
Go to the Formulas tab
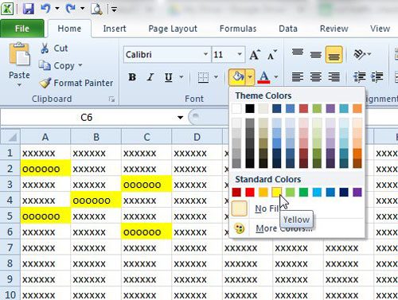(238, 29)
